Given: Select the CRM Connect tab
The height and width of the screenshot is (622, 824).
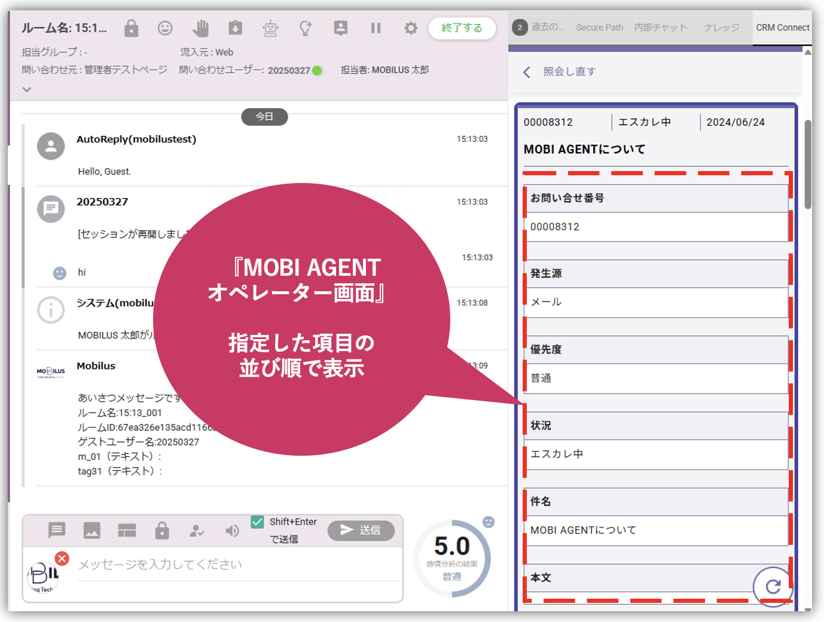Looking at the screenshot, I should click(x=783, y=28).
